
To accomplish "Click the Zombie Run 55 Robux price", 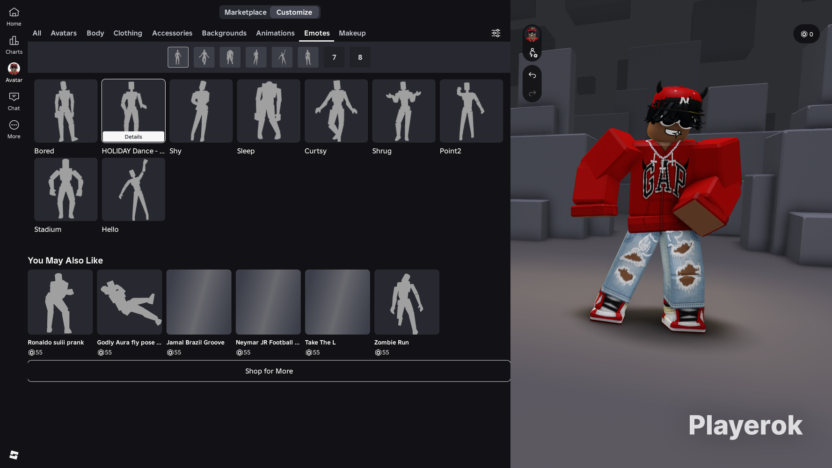I will coord(382,352).
